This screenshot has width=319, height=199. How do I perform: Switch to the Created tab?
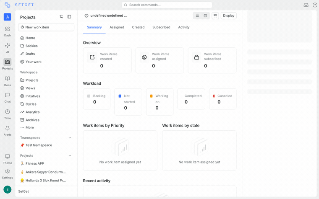click(x=138, y=27)
